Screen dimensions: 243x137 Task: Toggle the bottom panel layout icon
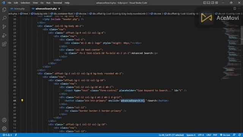pos(208,3)
